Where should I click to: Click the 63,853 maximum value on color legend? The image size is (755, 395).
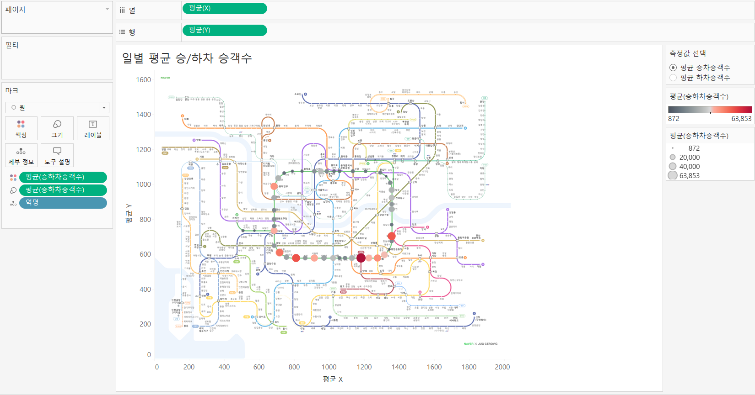[741, 118]
